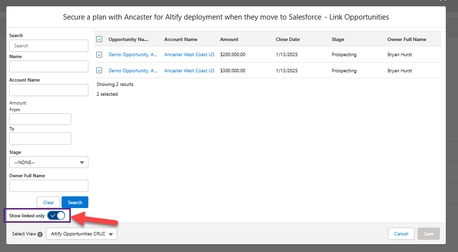Uncheck the select-all checkbox in table header

[x=99, y=39]
